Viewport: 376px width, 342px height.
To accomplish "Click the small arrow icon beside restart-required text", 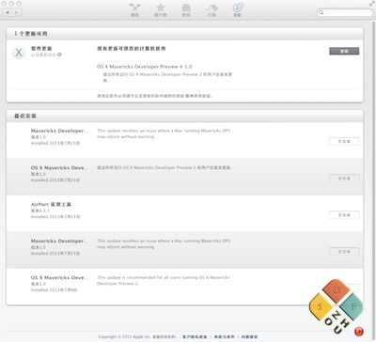I will pyautogui.click(x=59, y=54).
